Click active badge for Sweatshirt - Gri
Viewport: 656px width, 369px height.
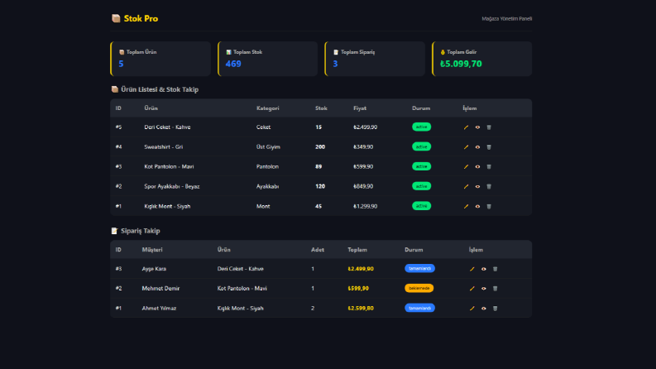421,146
